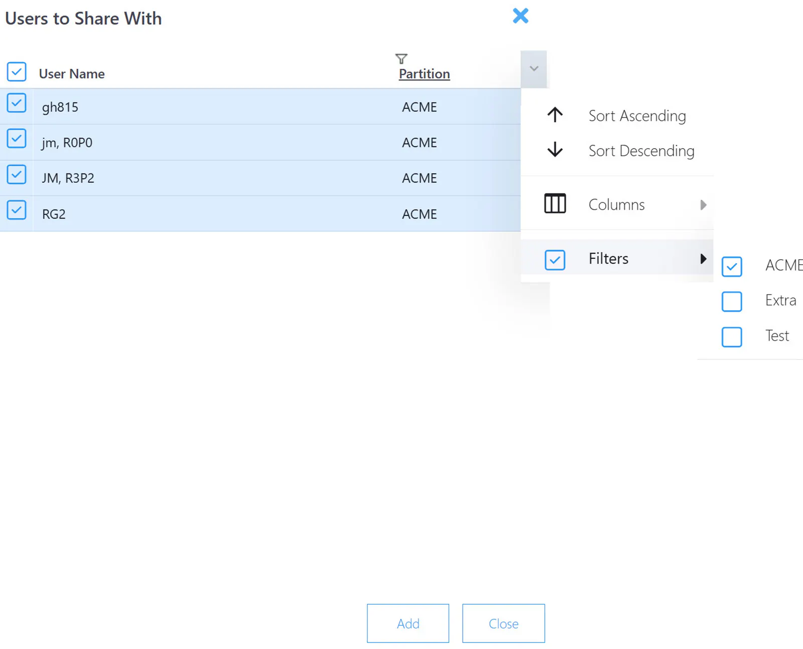Viewport: 803px width, 649px height.
Task: Open the Partition column menu dropdown arrow
Action: point(534,69)
